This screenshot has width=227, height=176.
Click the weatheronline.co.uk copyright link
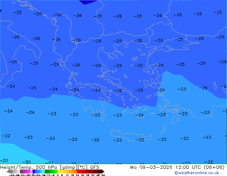197,173
